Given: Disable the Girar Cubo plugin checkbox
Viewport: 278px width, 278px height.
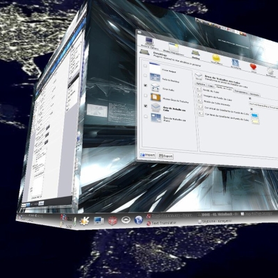Looking at the screenshot, I should click(x=145, y=85).
